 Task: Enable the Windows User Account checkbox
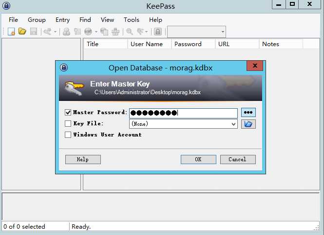tap(68, 134)
